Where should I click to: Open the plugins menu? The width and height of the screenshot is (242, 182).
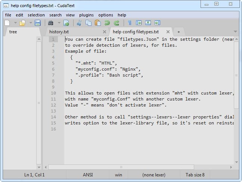(86, 15)
